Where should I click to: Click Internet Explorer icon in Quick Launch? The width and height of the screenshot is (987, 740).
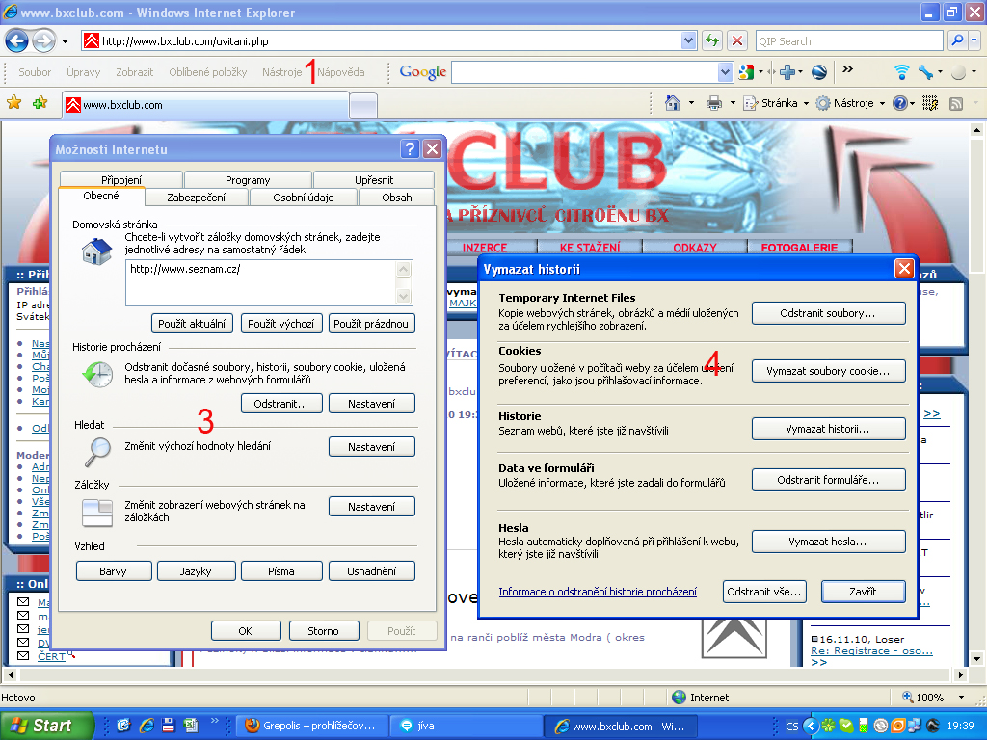147,726
